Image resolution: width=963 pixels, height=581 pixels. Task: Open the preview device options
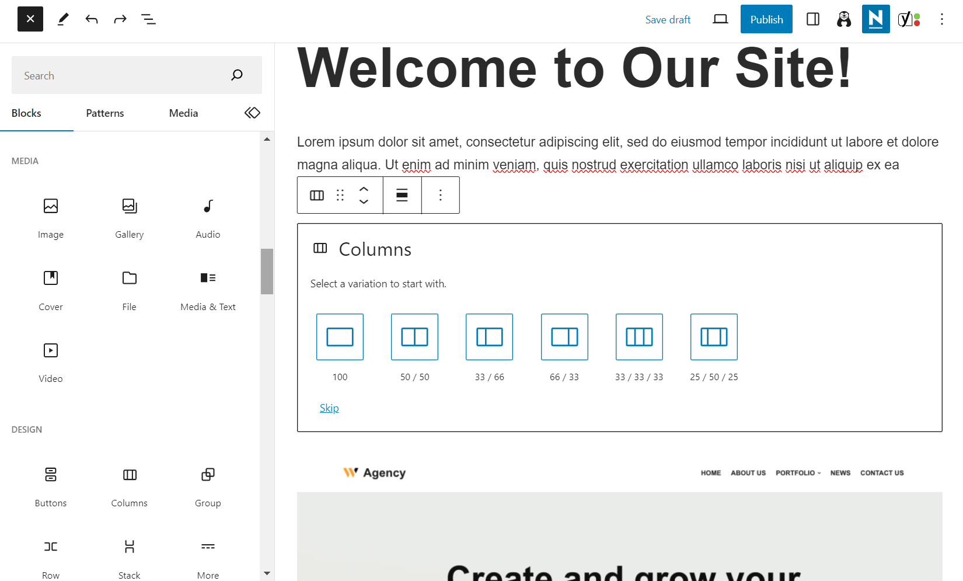720,19
